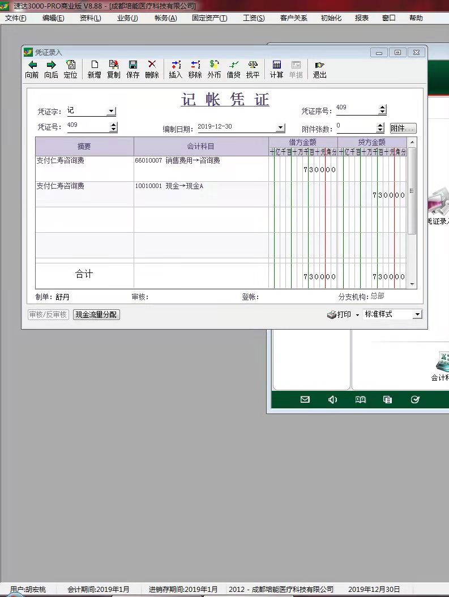Increase the 凭证序号 with up arrow

coord(383,107)
